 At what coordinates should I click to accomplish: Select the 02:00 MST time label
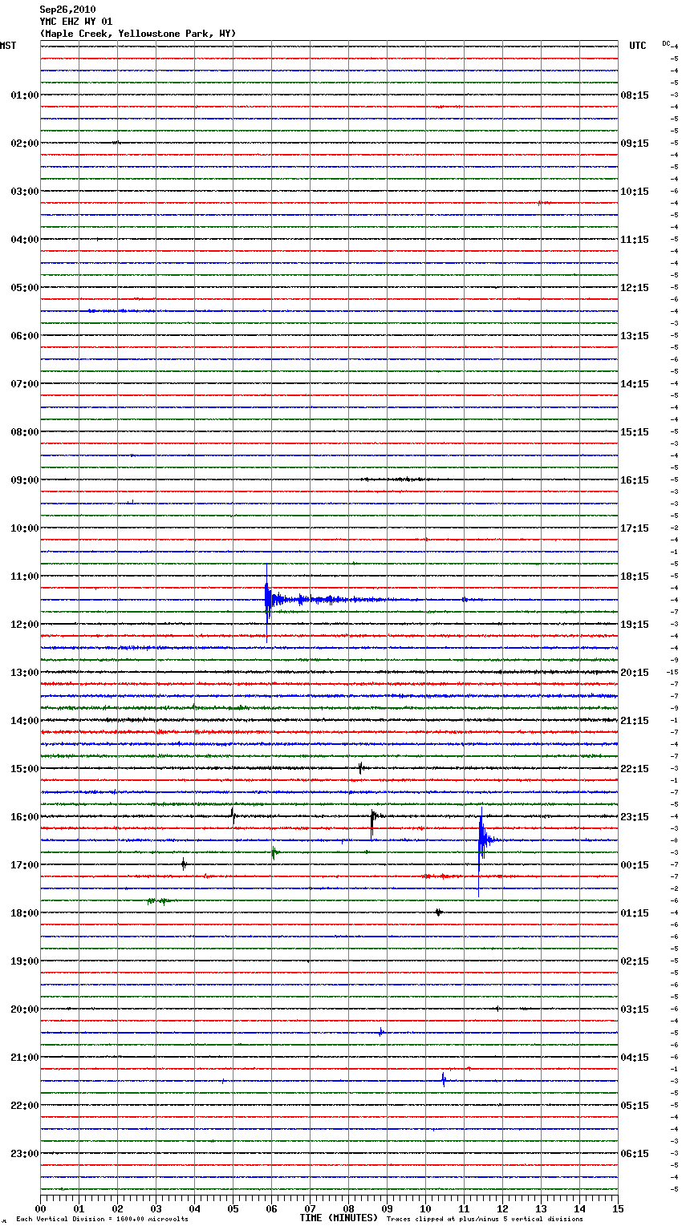(x=24, y=144)
